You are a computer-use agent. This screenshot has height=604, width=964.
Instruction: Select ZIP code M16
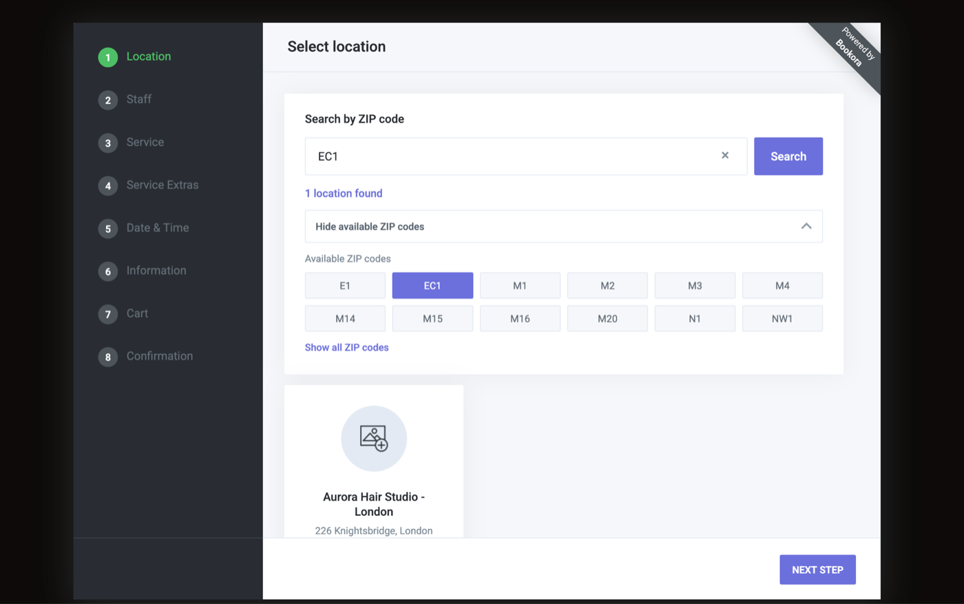pyautogui.click(x=520, y=319)
